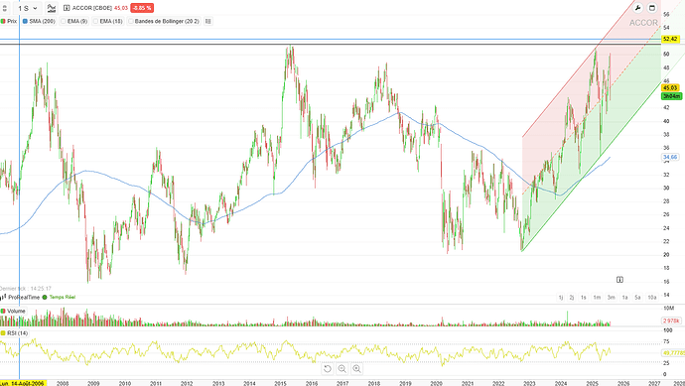The width and height of the screenshot is (685, 386).
Task: Click the ACCOR watermark label top right
Action: (643, 23)
